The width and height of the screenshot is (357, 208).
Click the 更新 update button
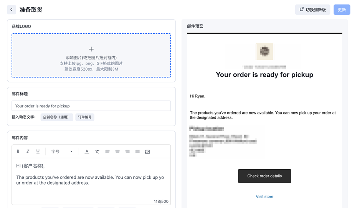(342, 10)
